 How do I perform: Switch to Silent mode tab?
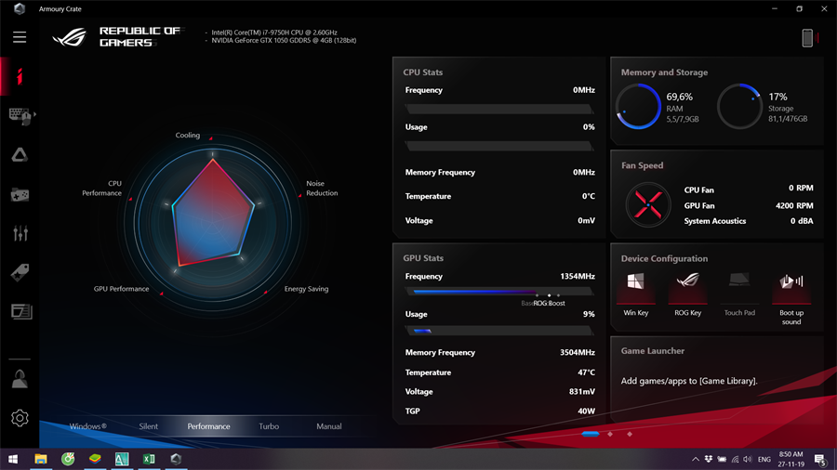click(x=149, y=426)
